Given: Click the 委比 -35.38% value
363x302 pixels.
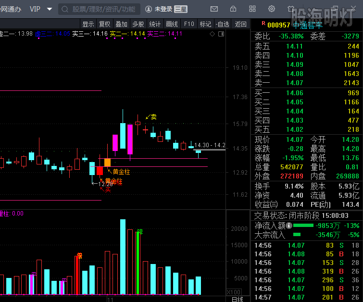Looking at the screenshot, I should (x=291, y=36).
